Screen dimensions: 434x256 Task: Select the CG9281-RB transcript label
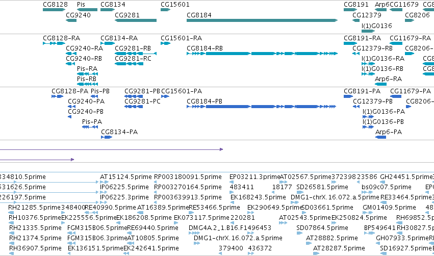(x=133, y=48)
